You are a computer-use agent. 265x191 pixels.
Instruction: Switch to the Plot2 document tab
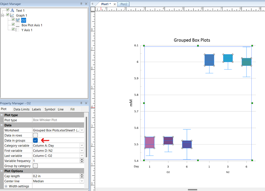(124, 4)
